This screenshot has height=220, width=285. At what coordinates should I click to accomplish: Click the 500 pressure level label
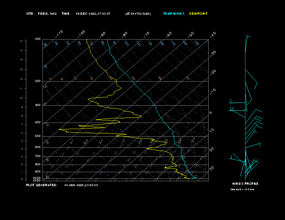38,136
